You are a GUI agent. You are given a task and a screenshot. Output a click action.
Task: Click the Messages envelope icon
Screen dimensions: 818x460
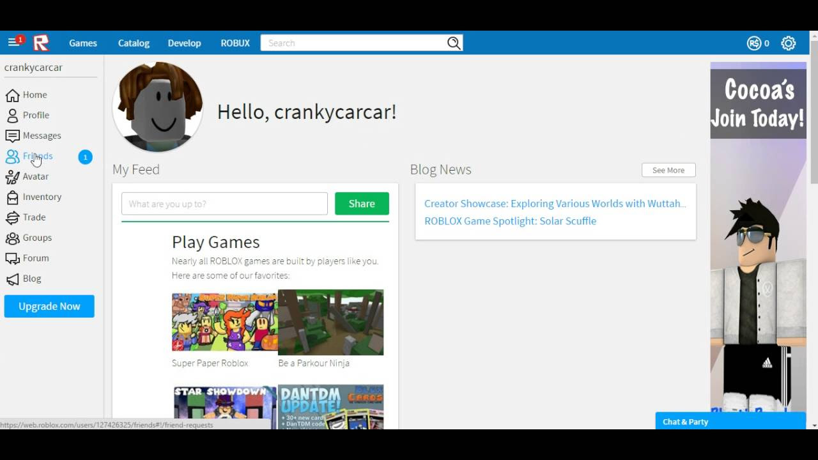[x=12, y=136]
